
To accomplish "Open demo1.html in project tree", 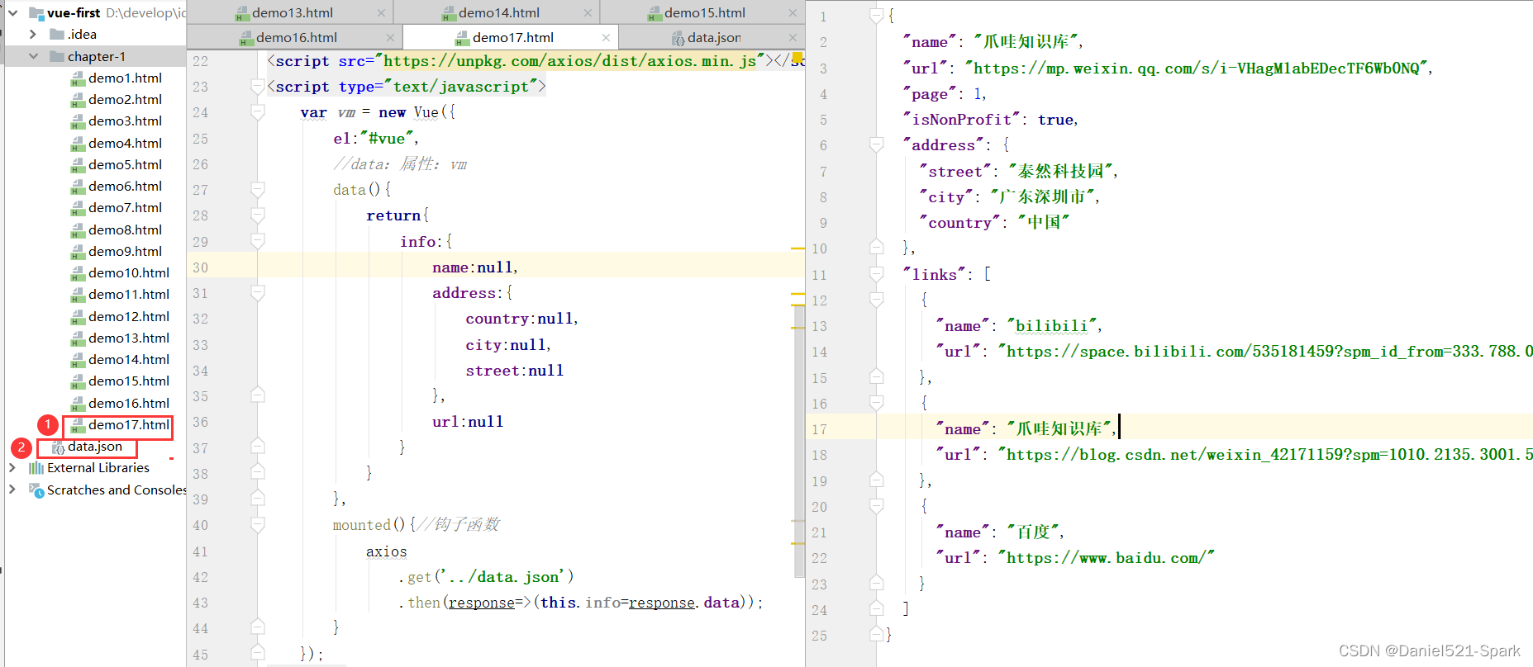I will (x=125, y=78).
